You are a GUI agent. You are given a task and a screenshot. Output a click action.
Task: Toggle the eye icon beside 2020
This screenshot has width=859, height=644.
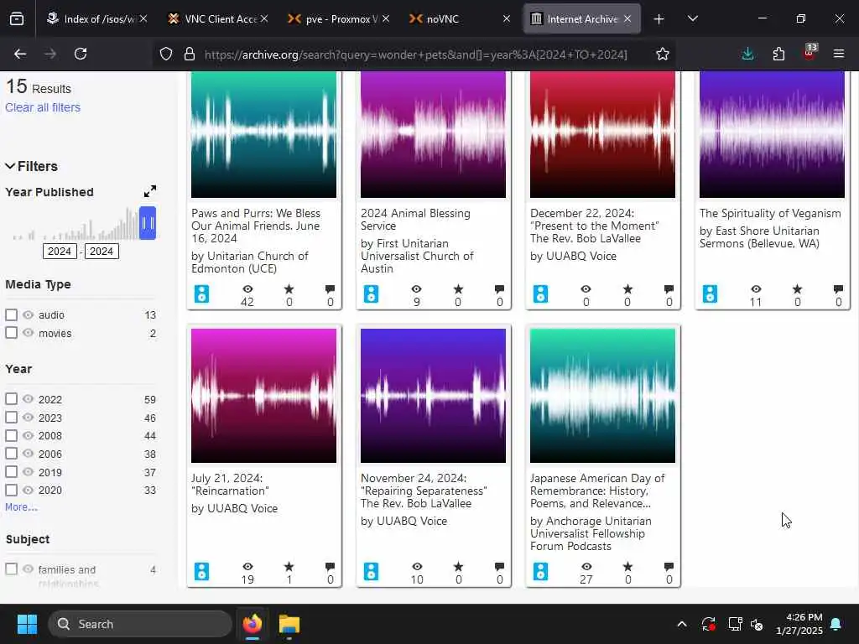[28, 490]
